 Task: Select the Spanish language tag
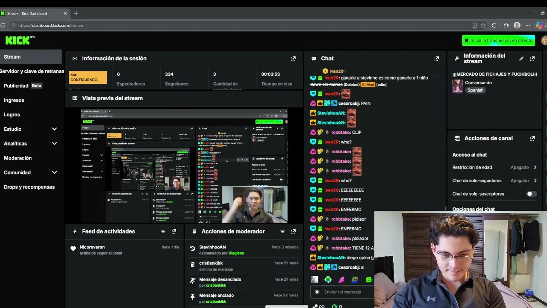475,90
